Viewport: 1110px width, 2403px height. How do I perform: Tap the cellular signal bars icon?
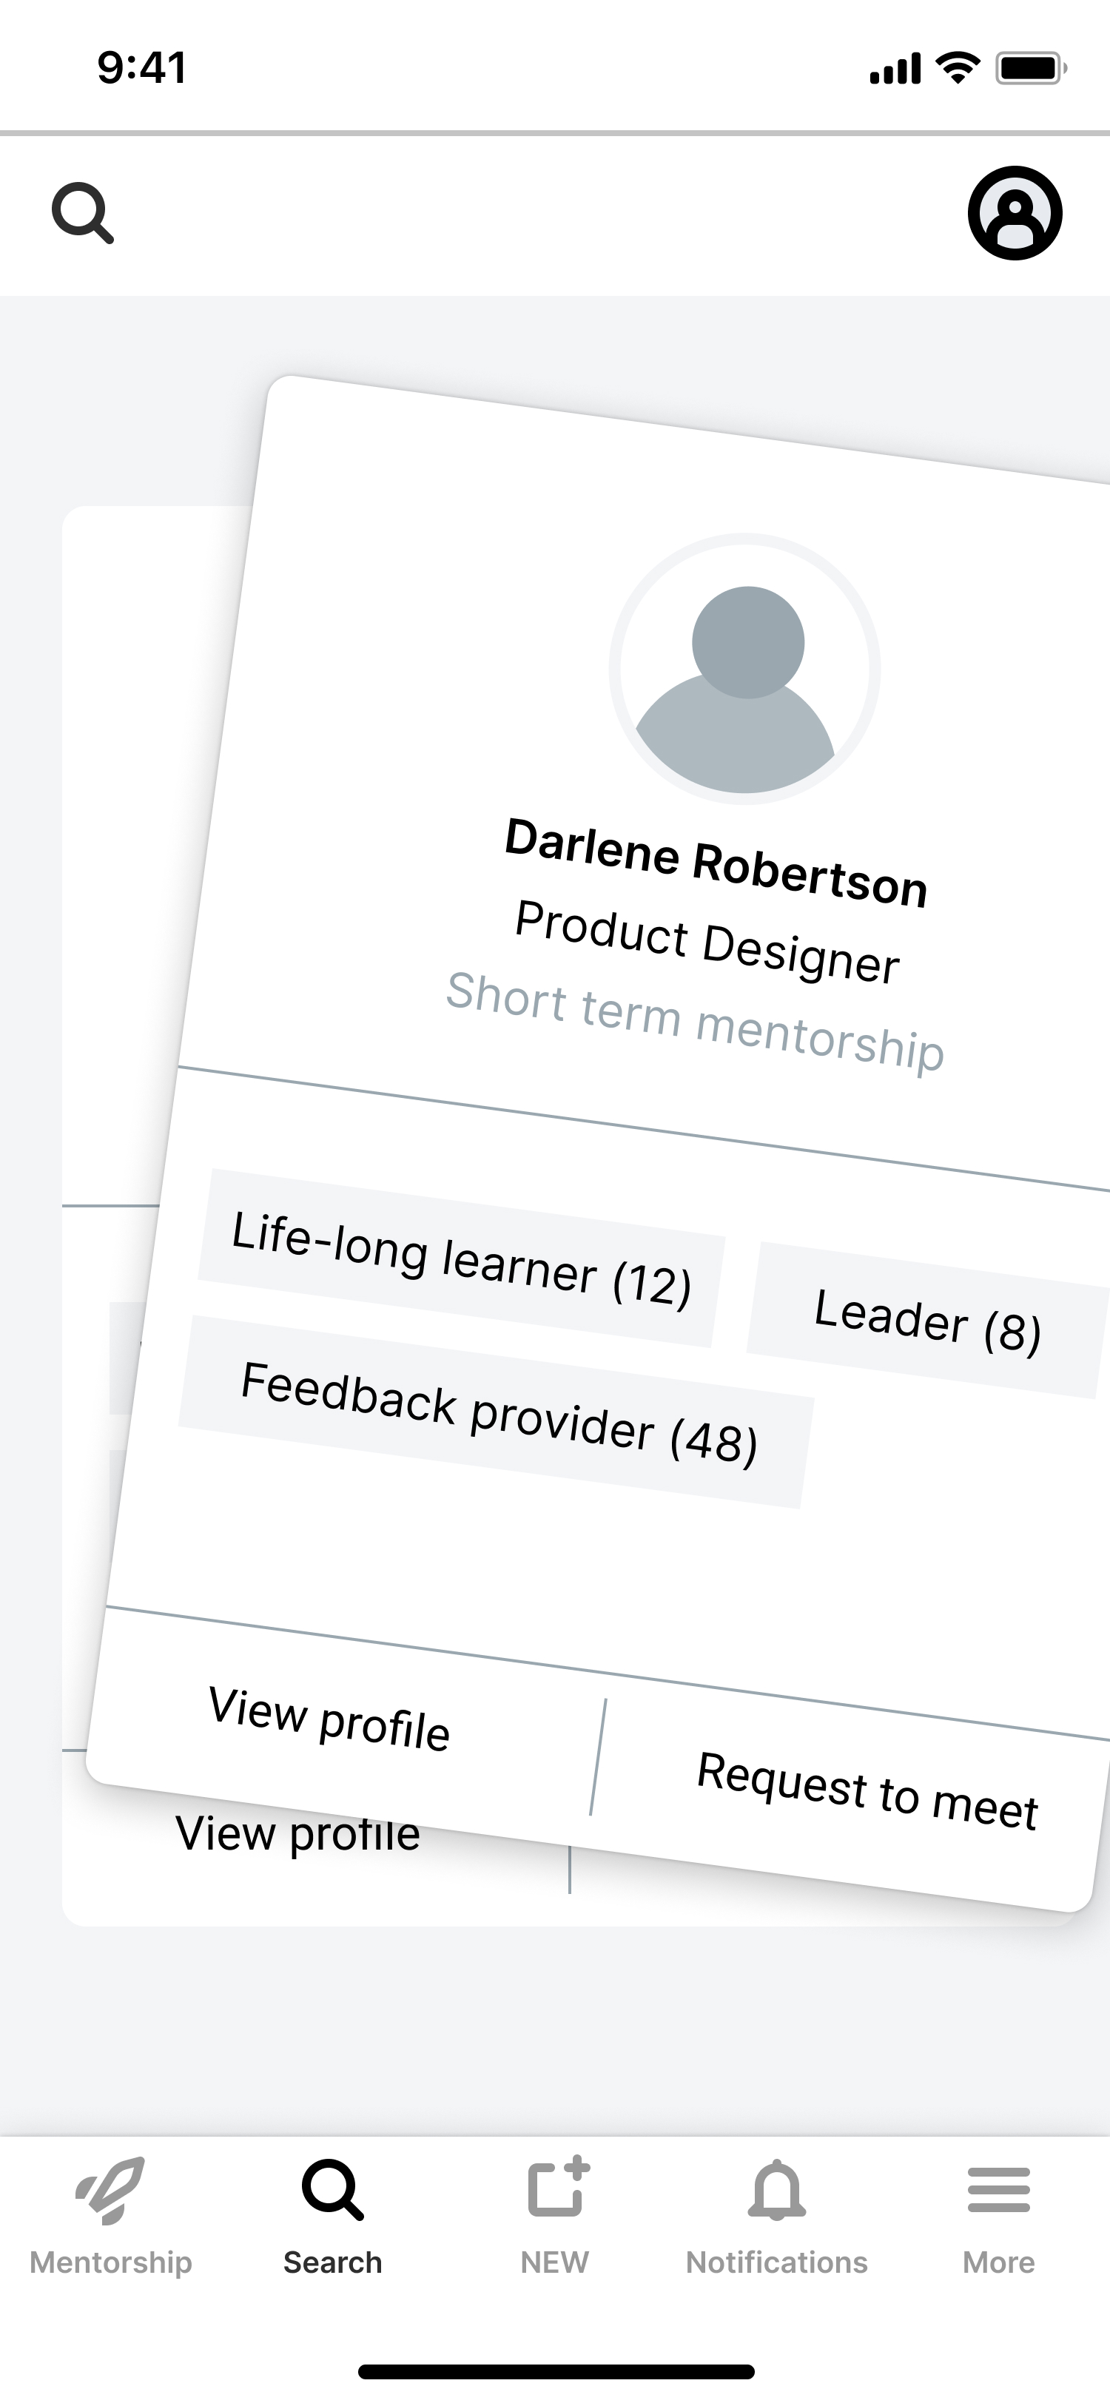(x=895, y=69)
